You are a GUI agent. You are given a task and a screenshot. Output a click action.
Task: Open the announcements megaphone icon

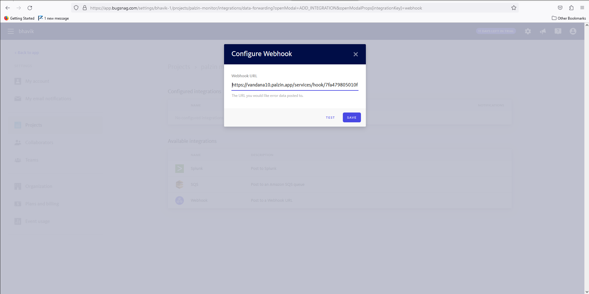543,31
